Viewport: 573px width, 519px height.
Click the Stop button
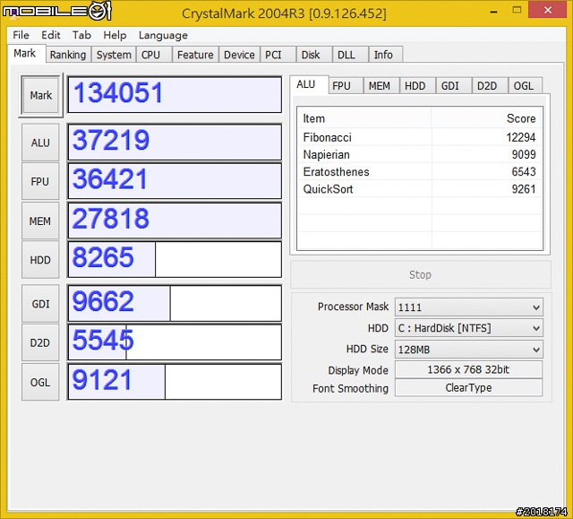tap(420, 274)
